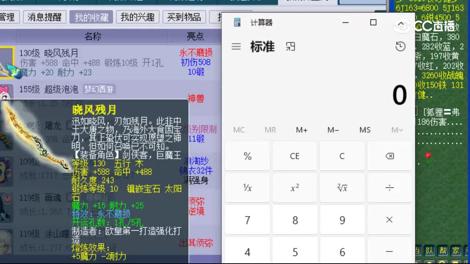Select the 消息提醒 tab in game window

click(x=44, y=17)
